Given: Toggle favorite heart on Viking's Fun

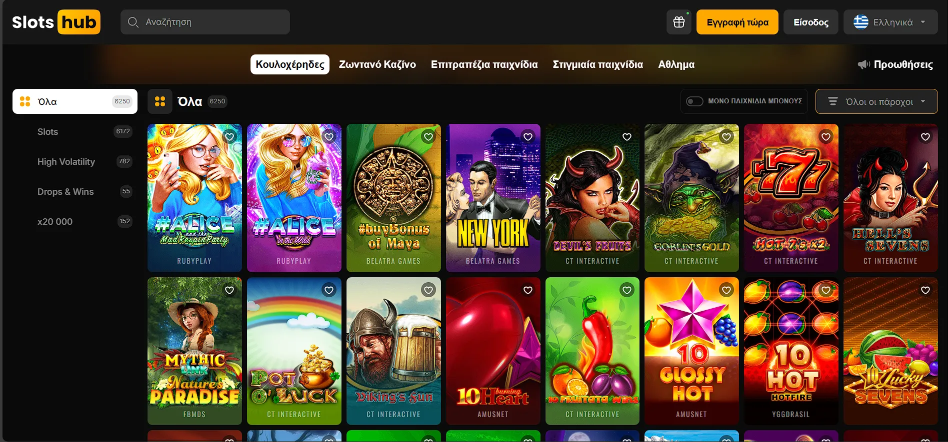Looking at the screenshot, I should pos(428,290).
